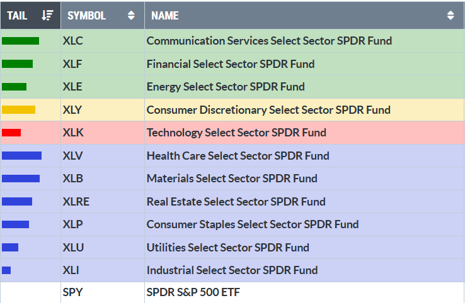
Task: Select the SPY symbol row
Action: click(x=73, y=292)
